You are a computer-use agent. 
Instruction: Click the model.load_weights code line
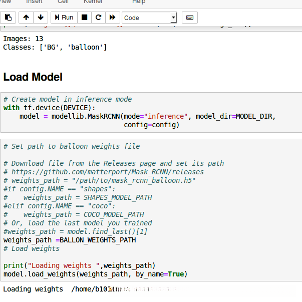(x=95, y=274)
